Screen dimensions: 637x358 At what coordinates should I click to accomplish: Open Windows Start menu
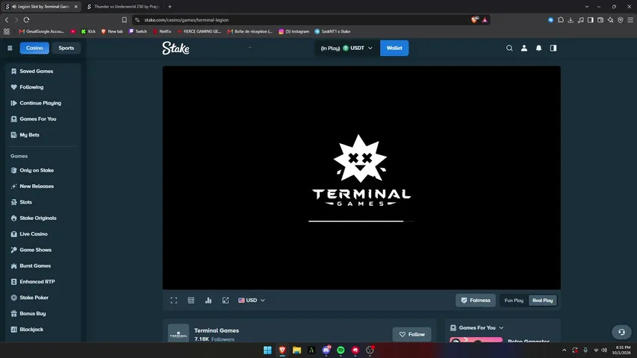(267, 350)
